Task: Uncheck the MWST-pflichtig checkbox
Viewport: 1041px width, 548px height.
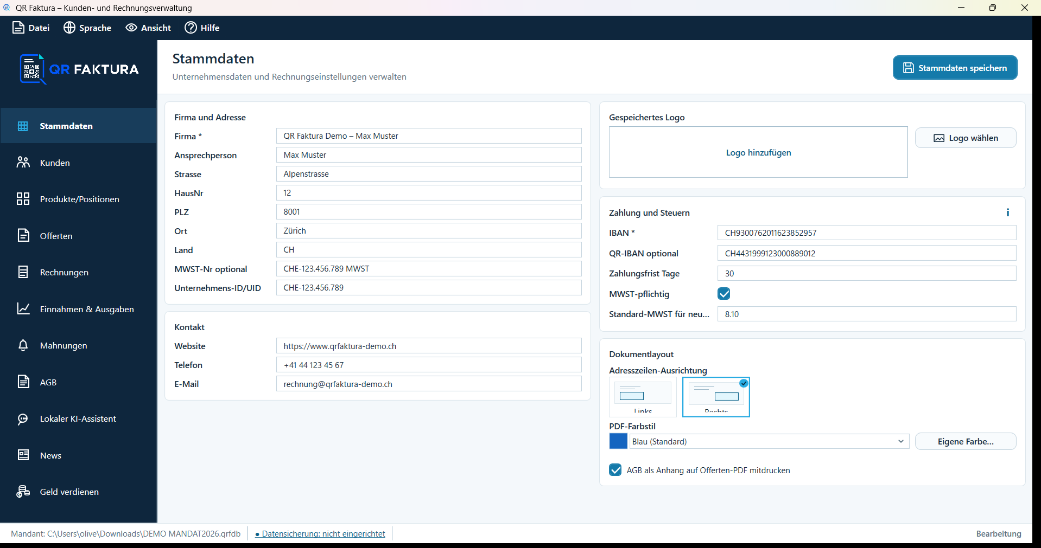Action: pos(723,294)
